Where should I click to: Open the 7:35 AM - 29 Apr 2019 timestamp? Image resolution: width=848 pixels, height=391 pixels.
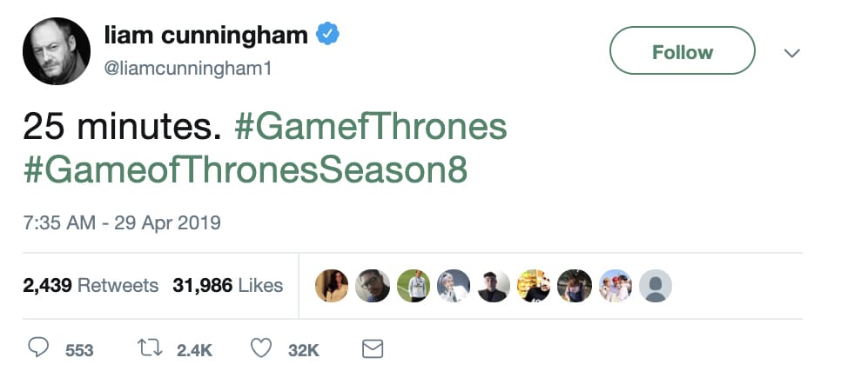tap(122, 223)
